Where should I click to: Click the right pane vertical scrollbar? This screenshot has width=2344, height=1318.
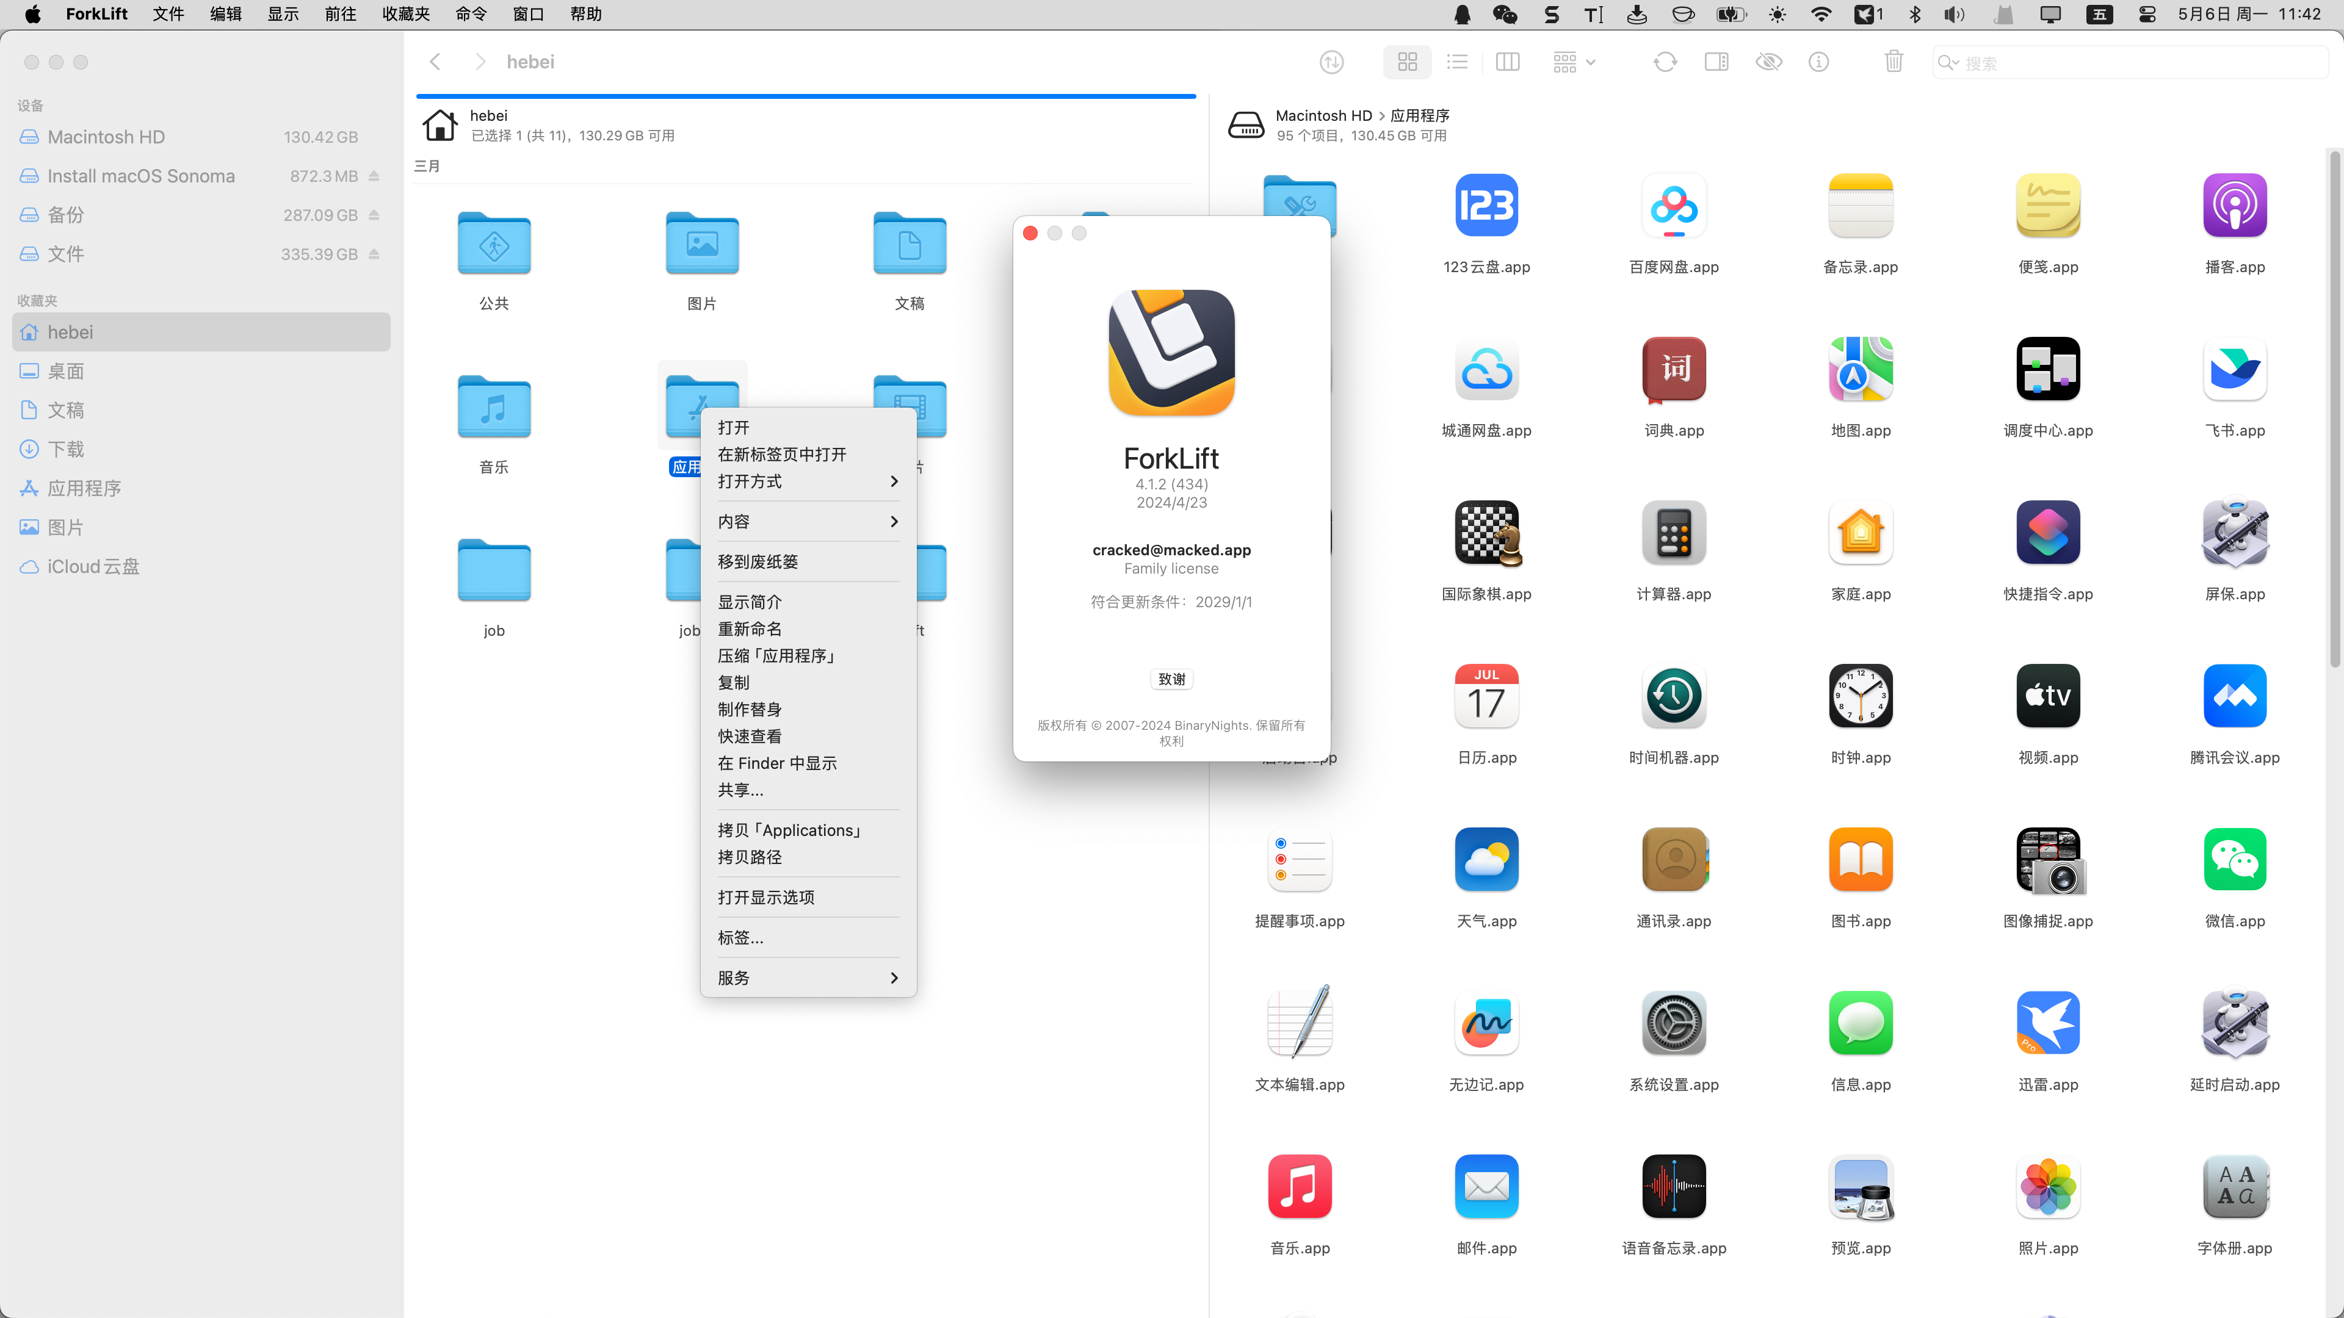point(2334,409)
